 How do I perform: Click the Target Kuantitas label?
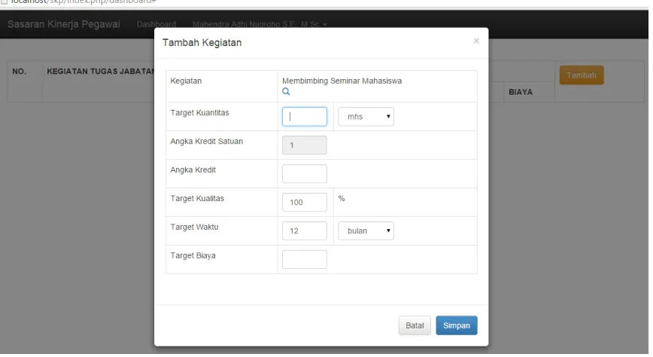click(x=199, y=113)
